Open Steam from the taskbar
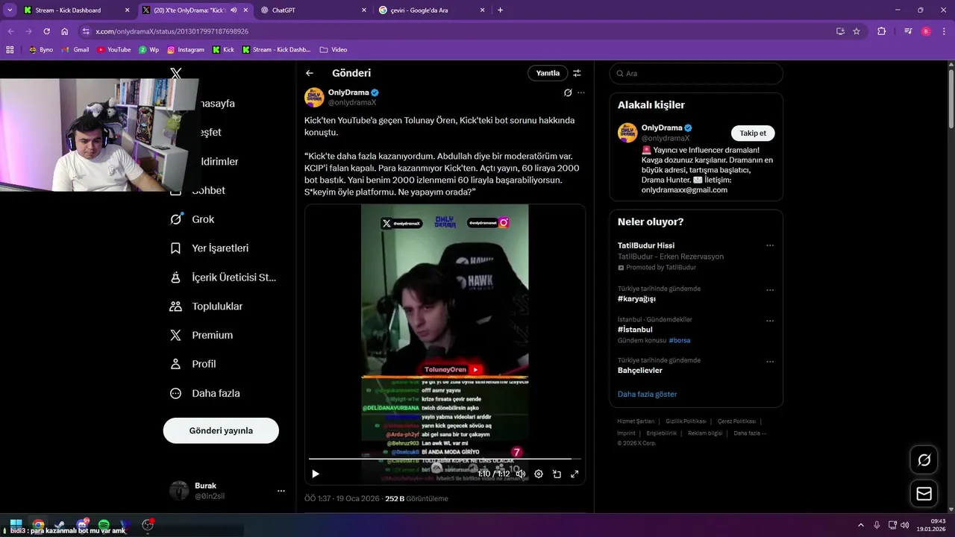The width and height of the screenshot is (955, 537). tap(60, 524)
